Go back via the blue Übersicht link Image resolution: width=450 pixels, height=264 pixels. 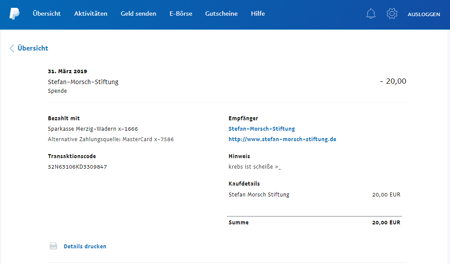coord(33,48)
